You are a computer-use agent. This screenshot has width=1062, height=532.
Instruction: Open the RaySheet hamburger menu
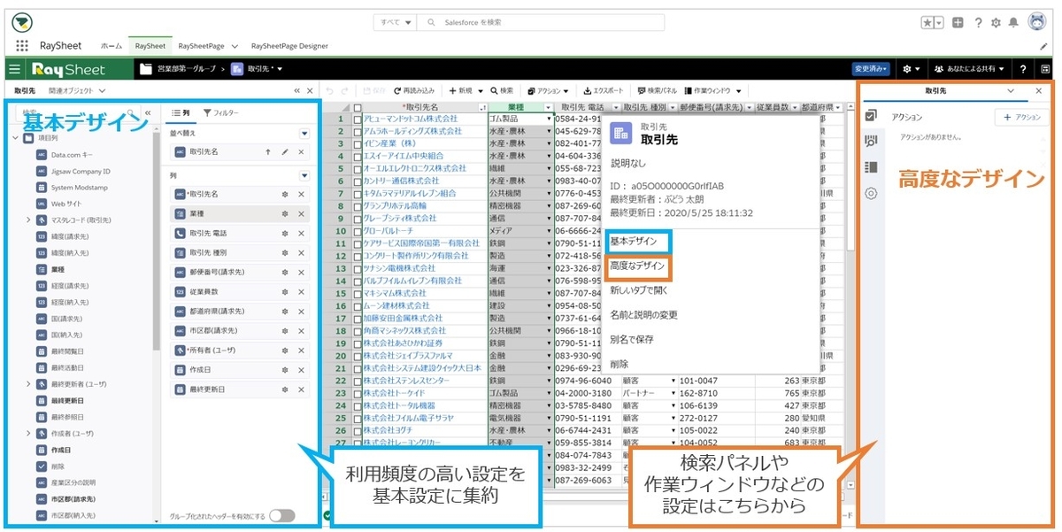[x=14, y=69]
